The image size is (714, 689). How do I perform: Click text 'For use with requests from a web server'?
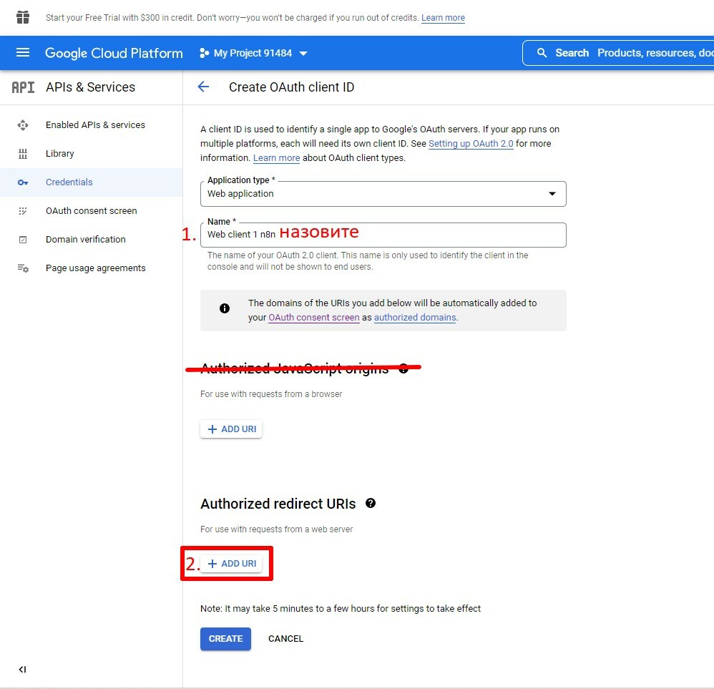(276, 529)
